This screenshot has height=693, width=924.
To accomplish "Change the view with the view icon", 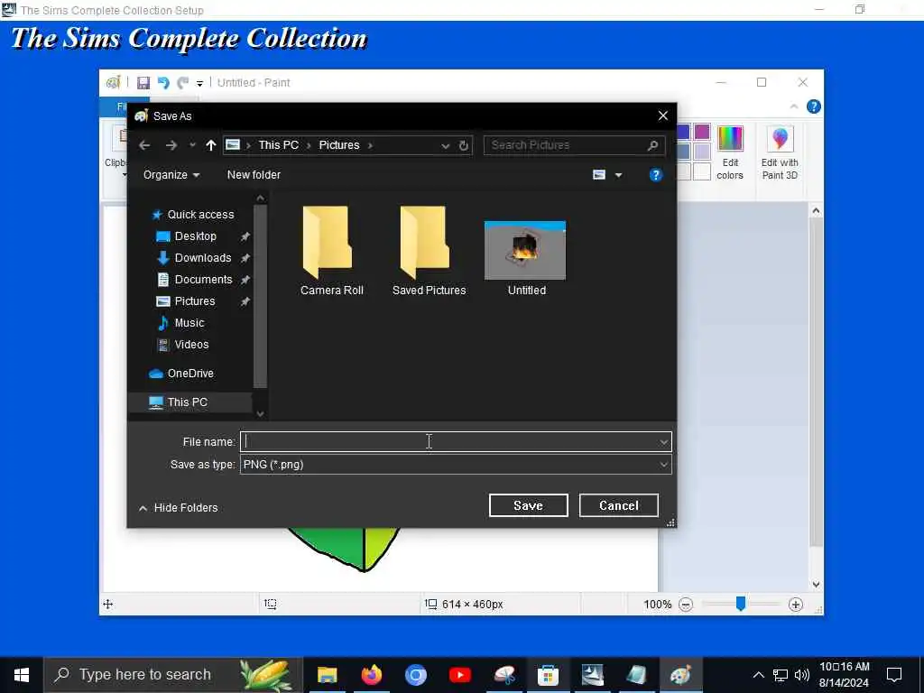I will click(599, 175).
